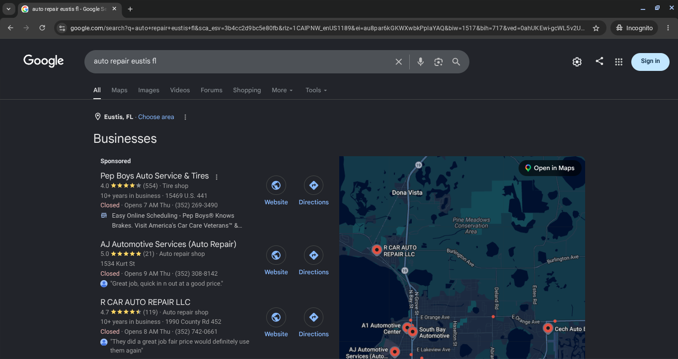Click the AJ Automotive Services map pin
The width and height of the screenshot is (678, 359).
coord(395,352)
